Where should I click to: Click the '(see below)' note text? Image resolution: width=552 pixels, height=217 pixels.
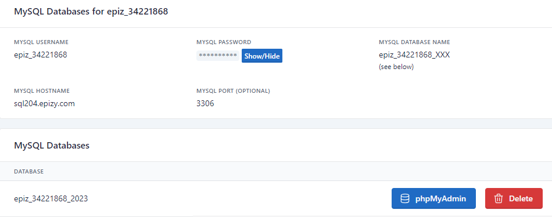coord(396,67)
